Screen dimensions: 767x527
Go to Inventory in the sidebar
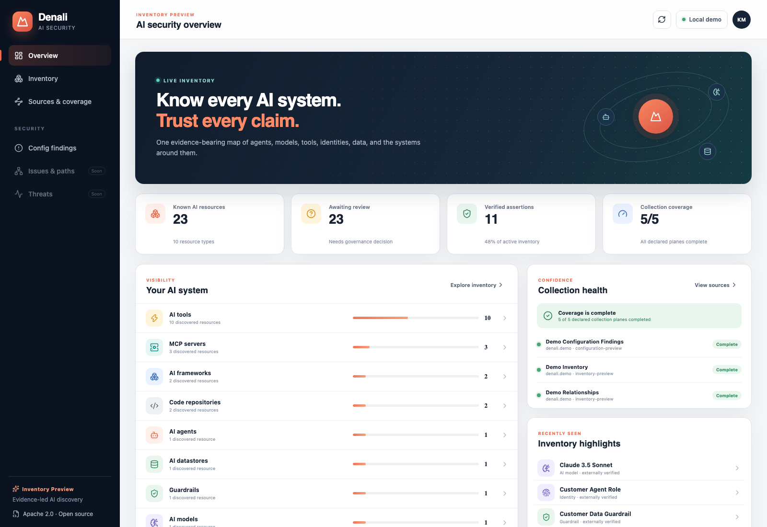(x=60, y=79)
